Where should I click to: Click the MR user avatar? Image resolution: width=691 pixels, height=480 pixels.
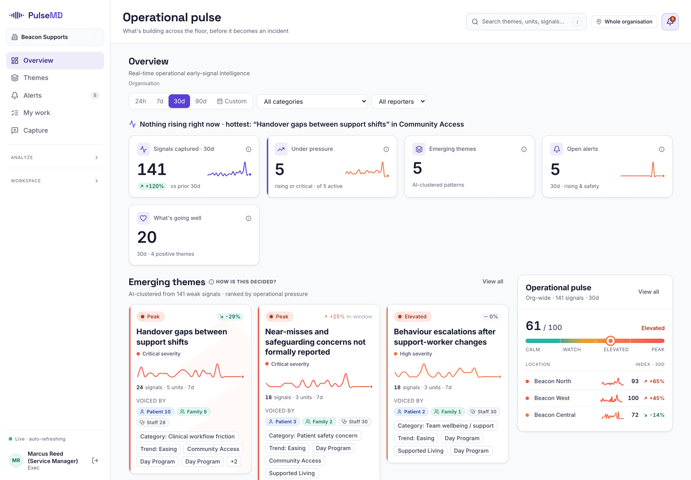[16, 461]
